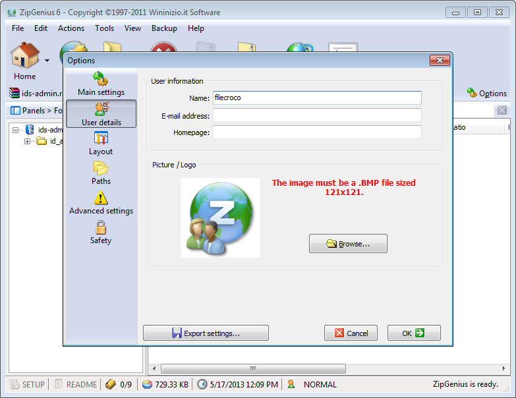This screenshot has width=516, height=398.
Task: Open the View menu
Action: tap(132, 28)
